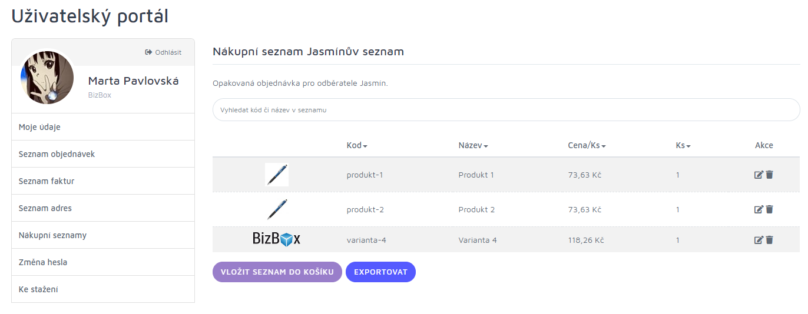The height and width of the screenshot is (314, 808).
Task: Click Marta Pavlovská's avatar picture
Action: pos(47,78)
